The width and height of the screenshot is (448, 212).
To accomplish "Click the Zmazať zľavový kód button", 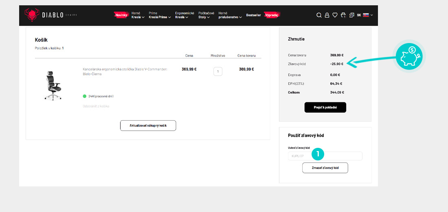I will 325,168.
